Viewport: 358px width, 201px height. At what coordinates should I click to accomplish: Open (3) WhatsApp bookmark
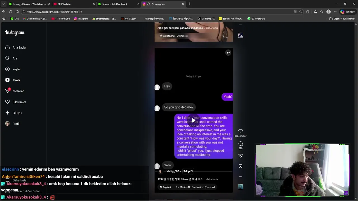pyautogui.click(x=256, y=19)
